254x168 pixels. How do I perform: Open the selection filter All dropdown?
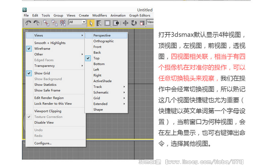tap(77, 22)
